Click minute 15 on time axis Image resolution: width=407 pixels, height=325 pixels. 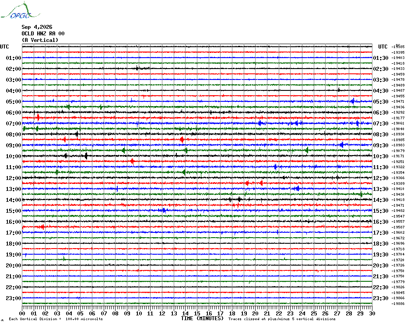click(197, 314)
